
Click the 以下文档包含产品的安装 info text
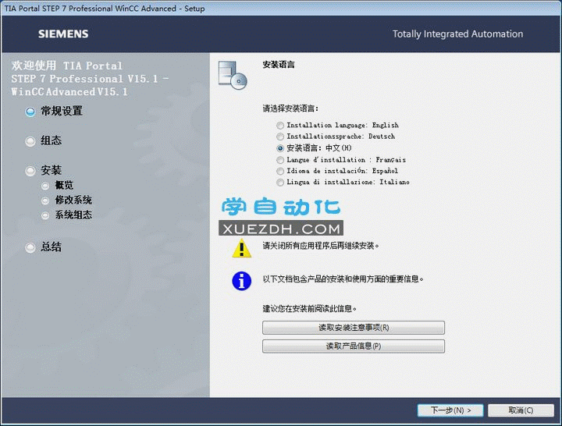(343, 279)
